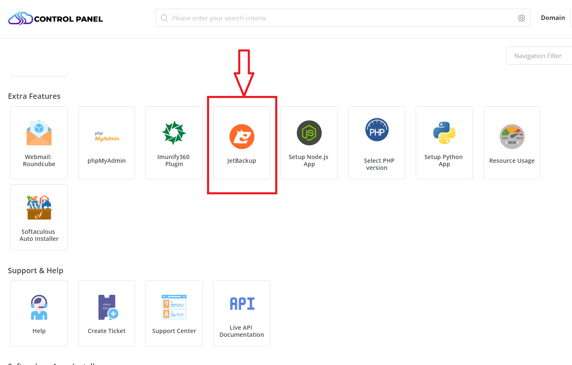This screenshot has width=572, height=365.
Task: Focus the Navigation Filter field
Action: point(539,56)
